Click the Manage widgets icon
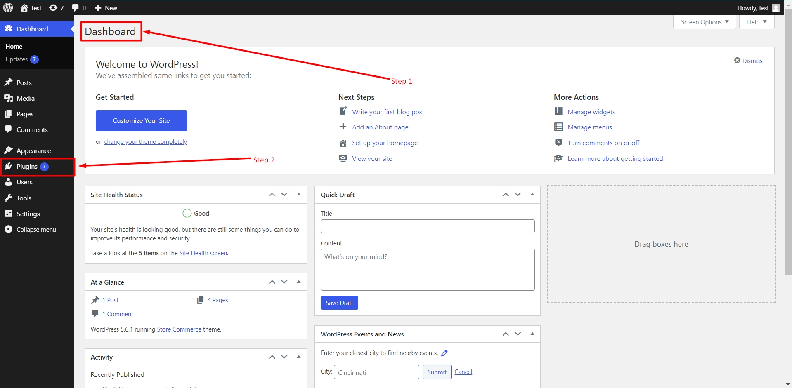 558,111
